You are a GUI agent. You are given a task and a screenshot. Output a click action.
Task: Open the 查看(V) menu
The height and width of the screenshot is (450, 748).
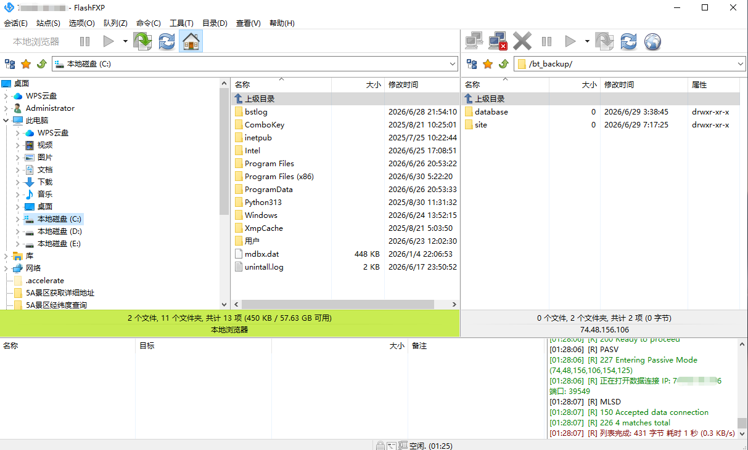248,23
